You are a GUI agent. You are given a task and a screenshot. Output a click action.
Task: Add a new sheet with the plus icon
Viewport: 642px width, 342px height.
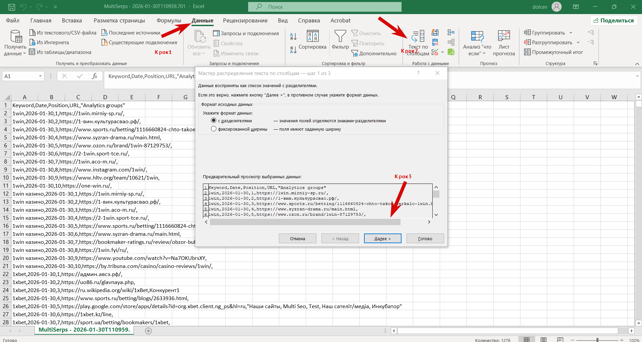click(148, 331)
